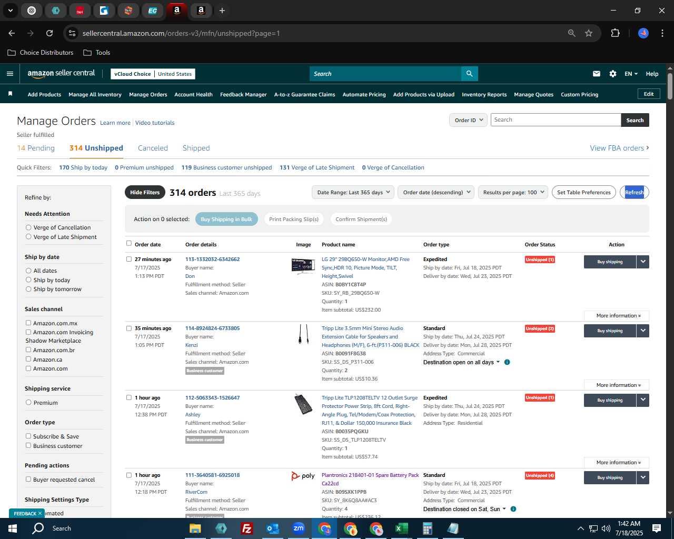The width and height of the screenshot is (674, 539).
Task: Open the Windows notification center icon
Action: tap(657, 528)
